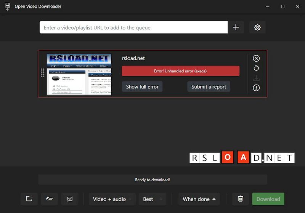Toggle the subtitles icon button
The width and height of the screenshot is (305, 213).
(x=70, y=199)
